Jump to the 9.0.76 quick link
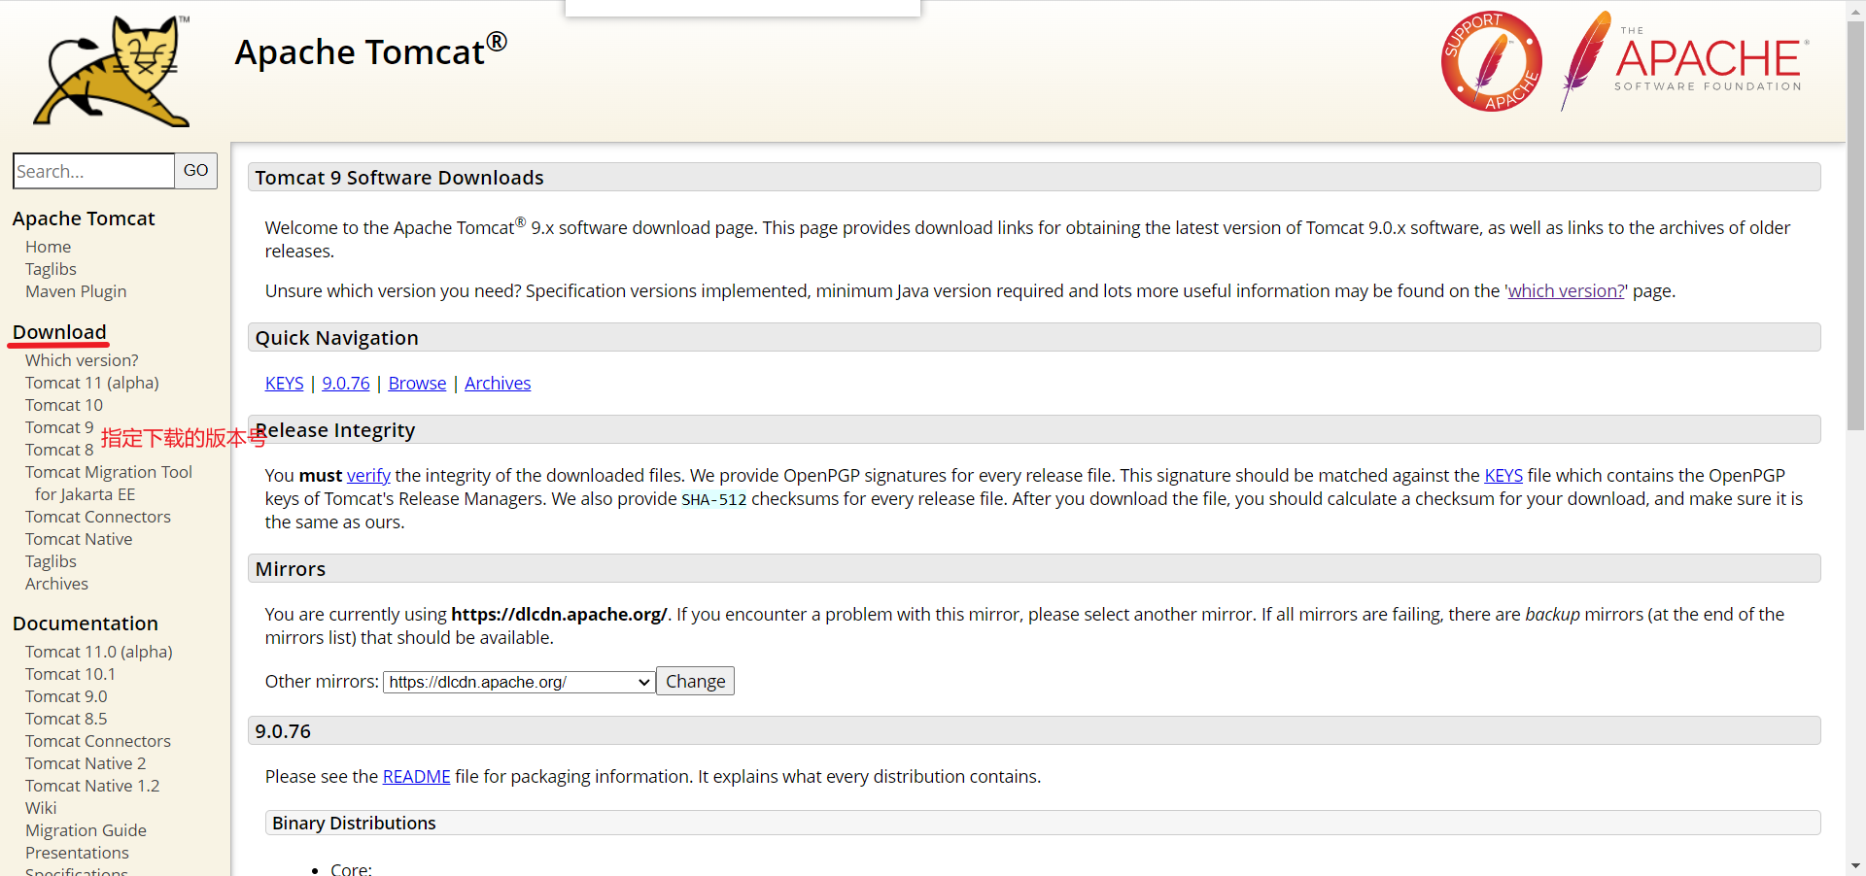Screen dimensions: 1866x876 [x=346, y=384]
